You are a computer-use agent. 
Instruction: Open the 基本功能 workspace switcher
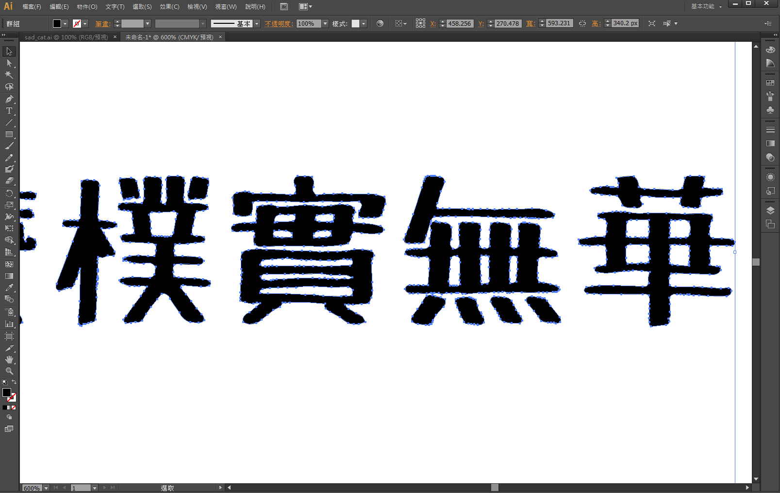point(706,6)
